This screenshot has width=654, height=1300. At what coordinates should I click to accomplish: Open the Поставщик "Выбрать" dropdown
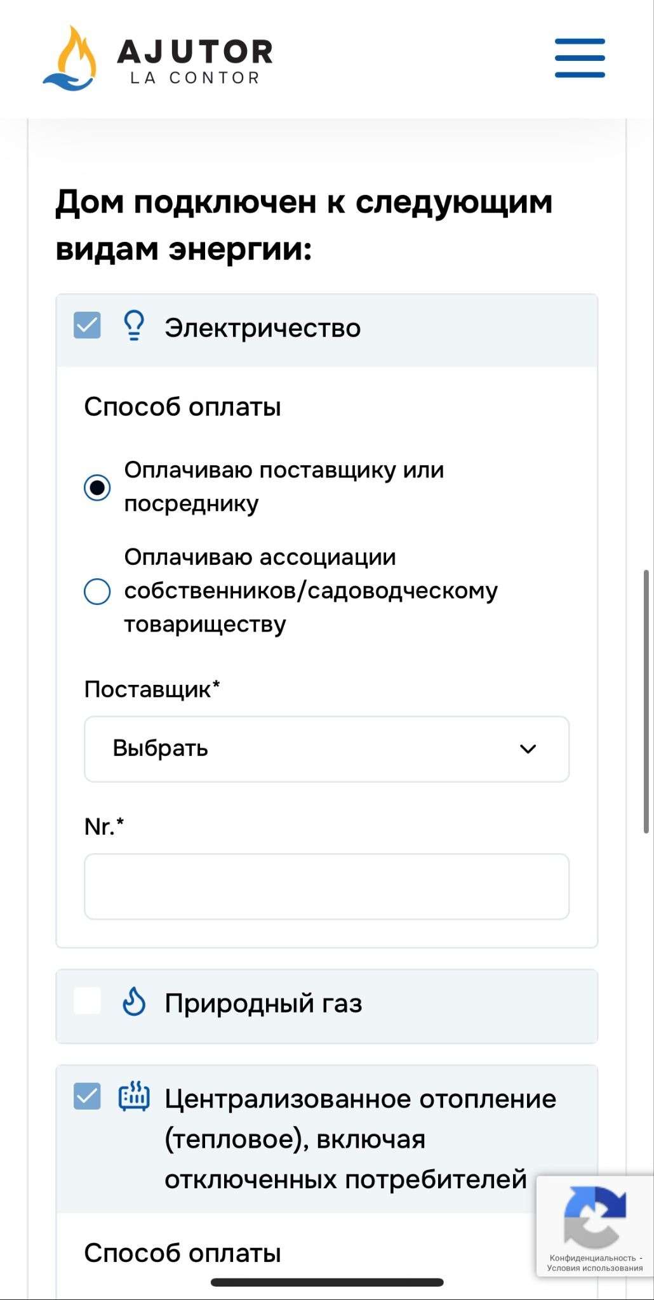(x=326, y=749)
